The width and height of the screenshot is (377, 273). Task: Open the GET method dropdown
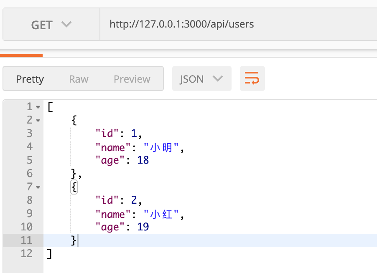tap(51, 24)
